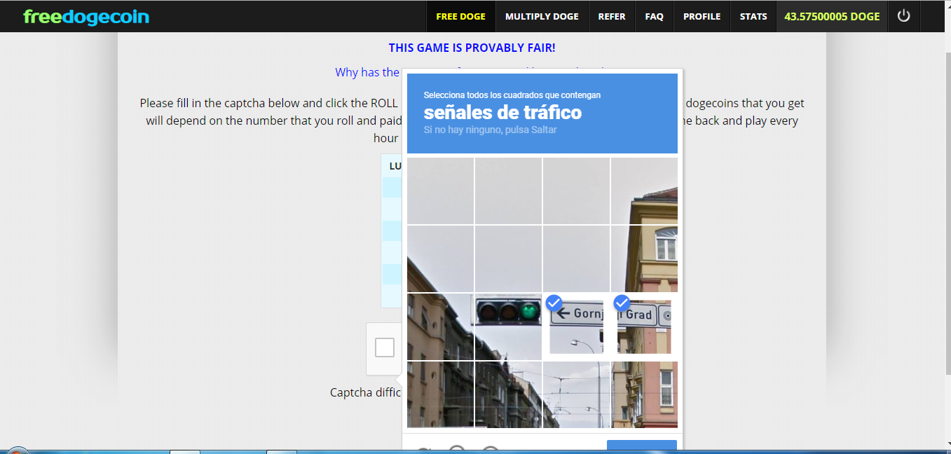
Task: Open the REFER menu item
Action: tap(612, 16)
